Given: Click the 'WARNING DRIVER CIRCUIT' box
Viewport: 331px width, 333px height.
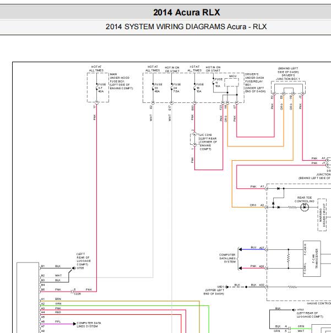Looking at the screenshot, I should [322, 215].
